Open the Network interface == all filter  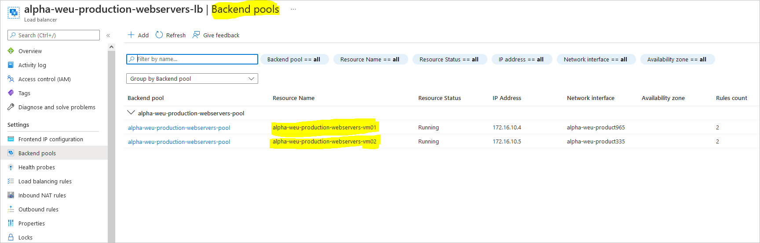point(596,59)
